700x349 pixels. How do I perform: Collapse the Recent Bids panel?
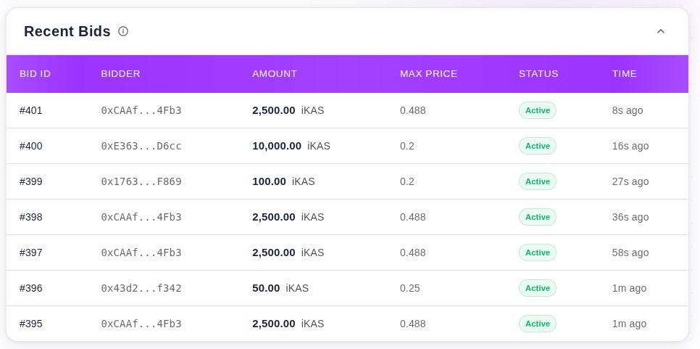click(x=661, y=31)
